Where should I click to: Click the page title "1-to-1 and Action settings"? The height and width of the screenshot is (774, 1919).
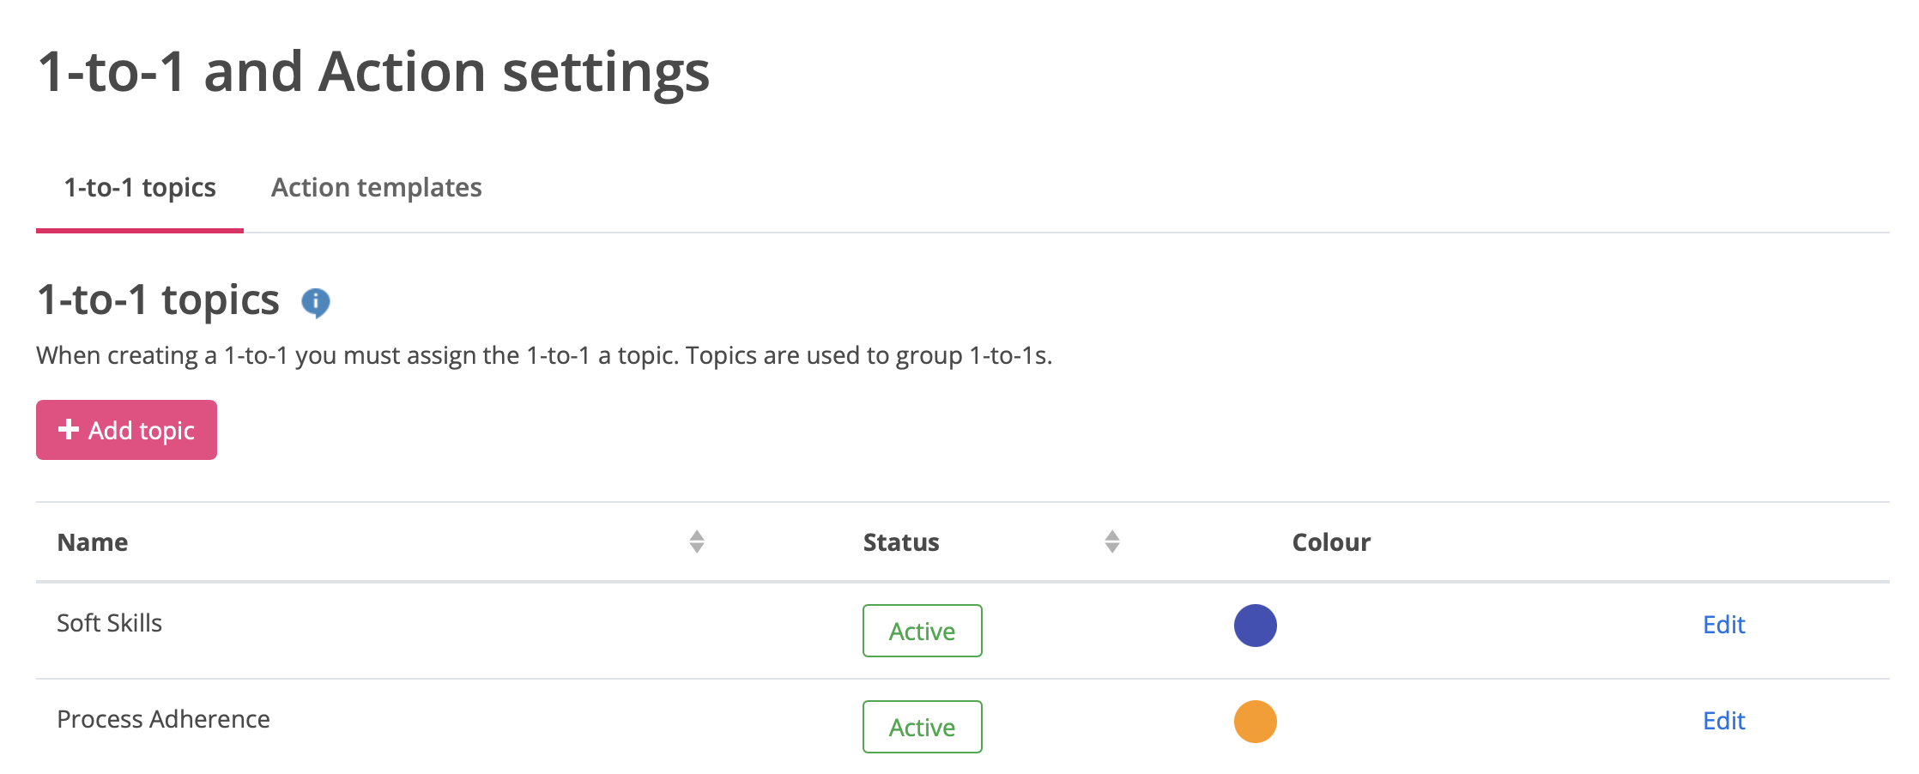coord(373,71)
